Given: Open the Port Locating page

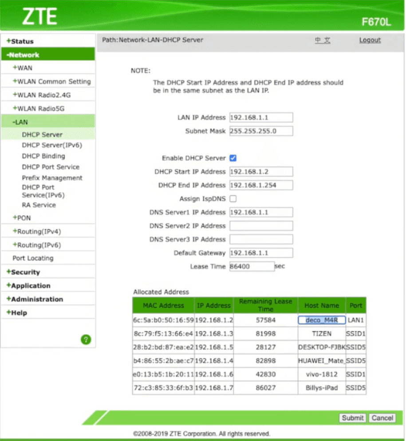Looking at the screenshot, I should (x=33, y=258).
